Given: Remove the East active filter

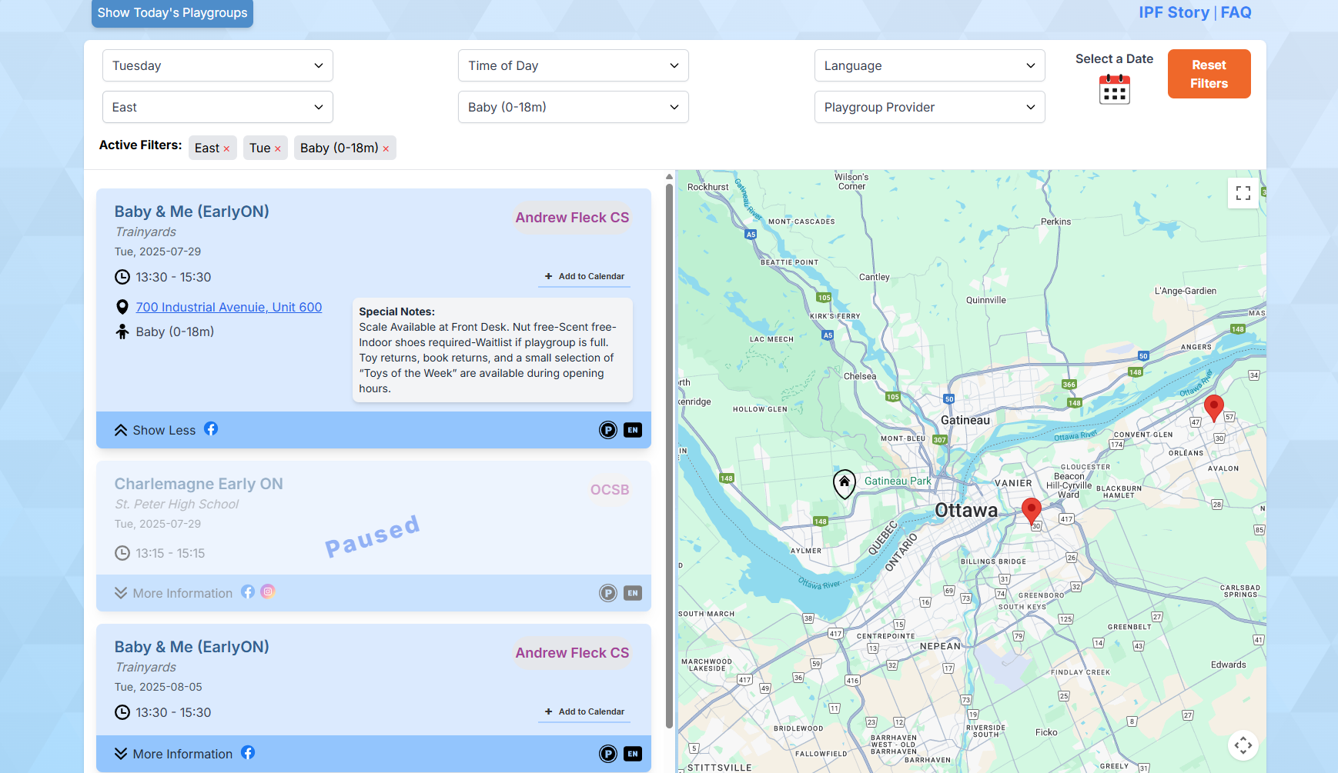Looking at the screenshot, I should [x=226, y=149].
